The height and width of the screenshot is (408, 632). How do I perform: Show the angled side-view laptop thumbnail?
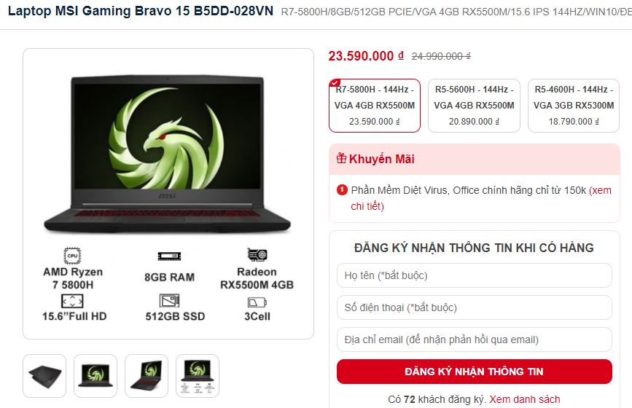click(147, 376)
